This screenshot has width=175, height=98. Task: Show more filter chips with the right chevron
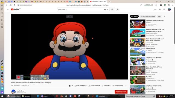(x=164, y=16)
